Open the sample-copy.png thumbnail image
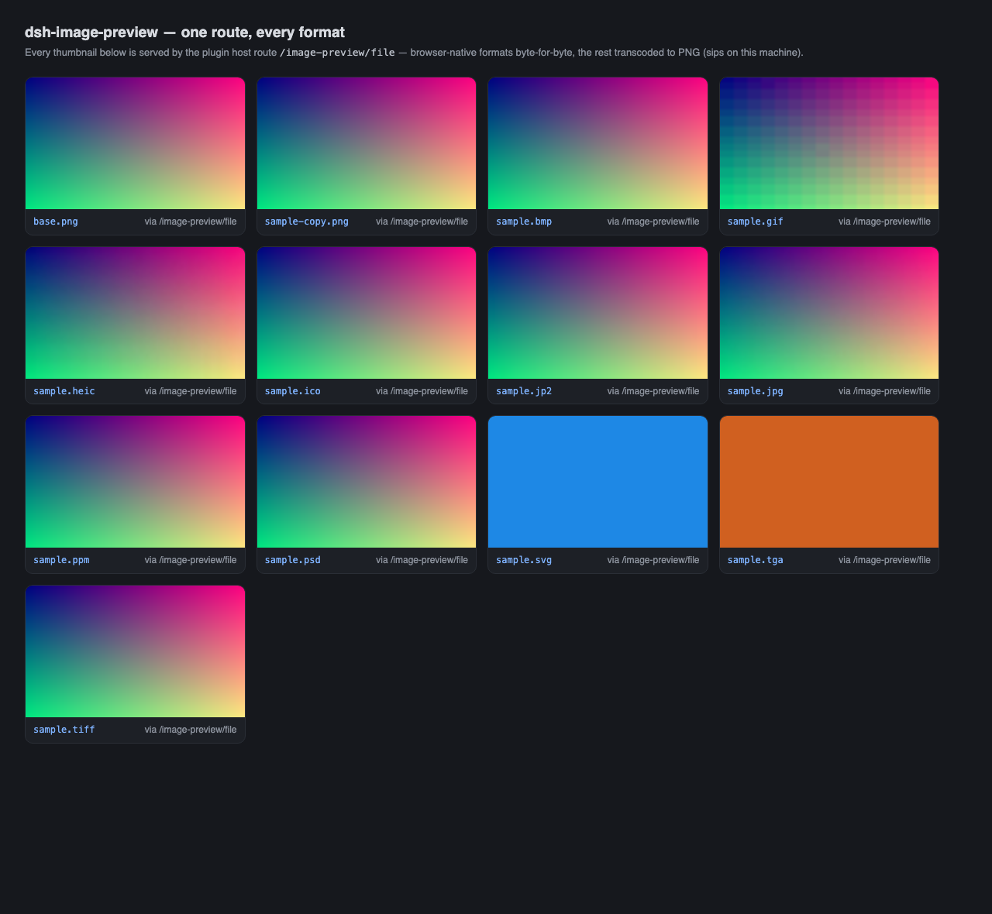992x914 pixels. click(x=367, y=143)
